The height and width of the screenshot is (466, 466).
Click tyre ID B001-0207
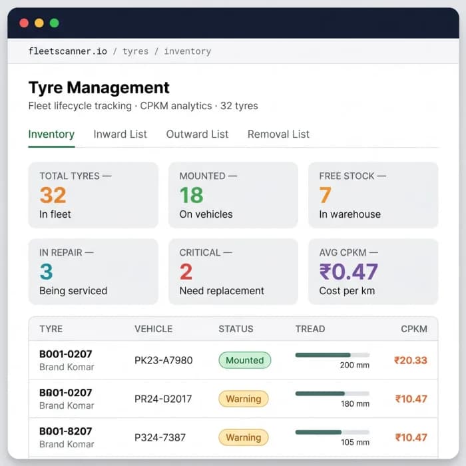66,354
